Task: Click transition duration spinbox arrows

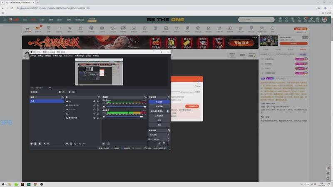Action: coord(169,139)
